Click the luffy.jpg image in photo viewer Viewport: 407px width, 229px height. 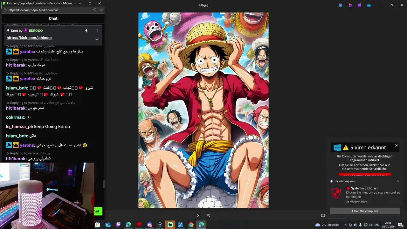(x=203, y=110)
